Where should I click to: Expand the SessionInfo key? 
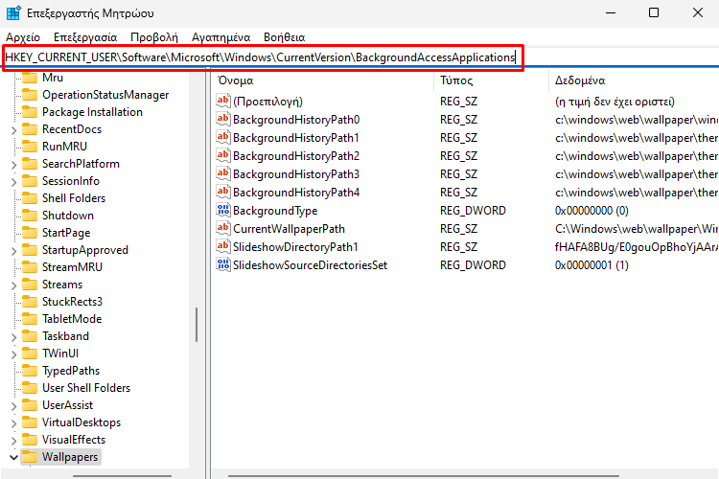click(13, 182)
